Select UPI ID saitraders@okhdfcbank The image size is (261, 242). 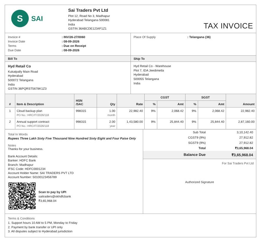[x=55, y=196]
